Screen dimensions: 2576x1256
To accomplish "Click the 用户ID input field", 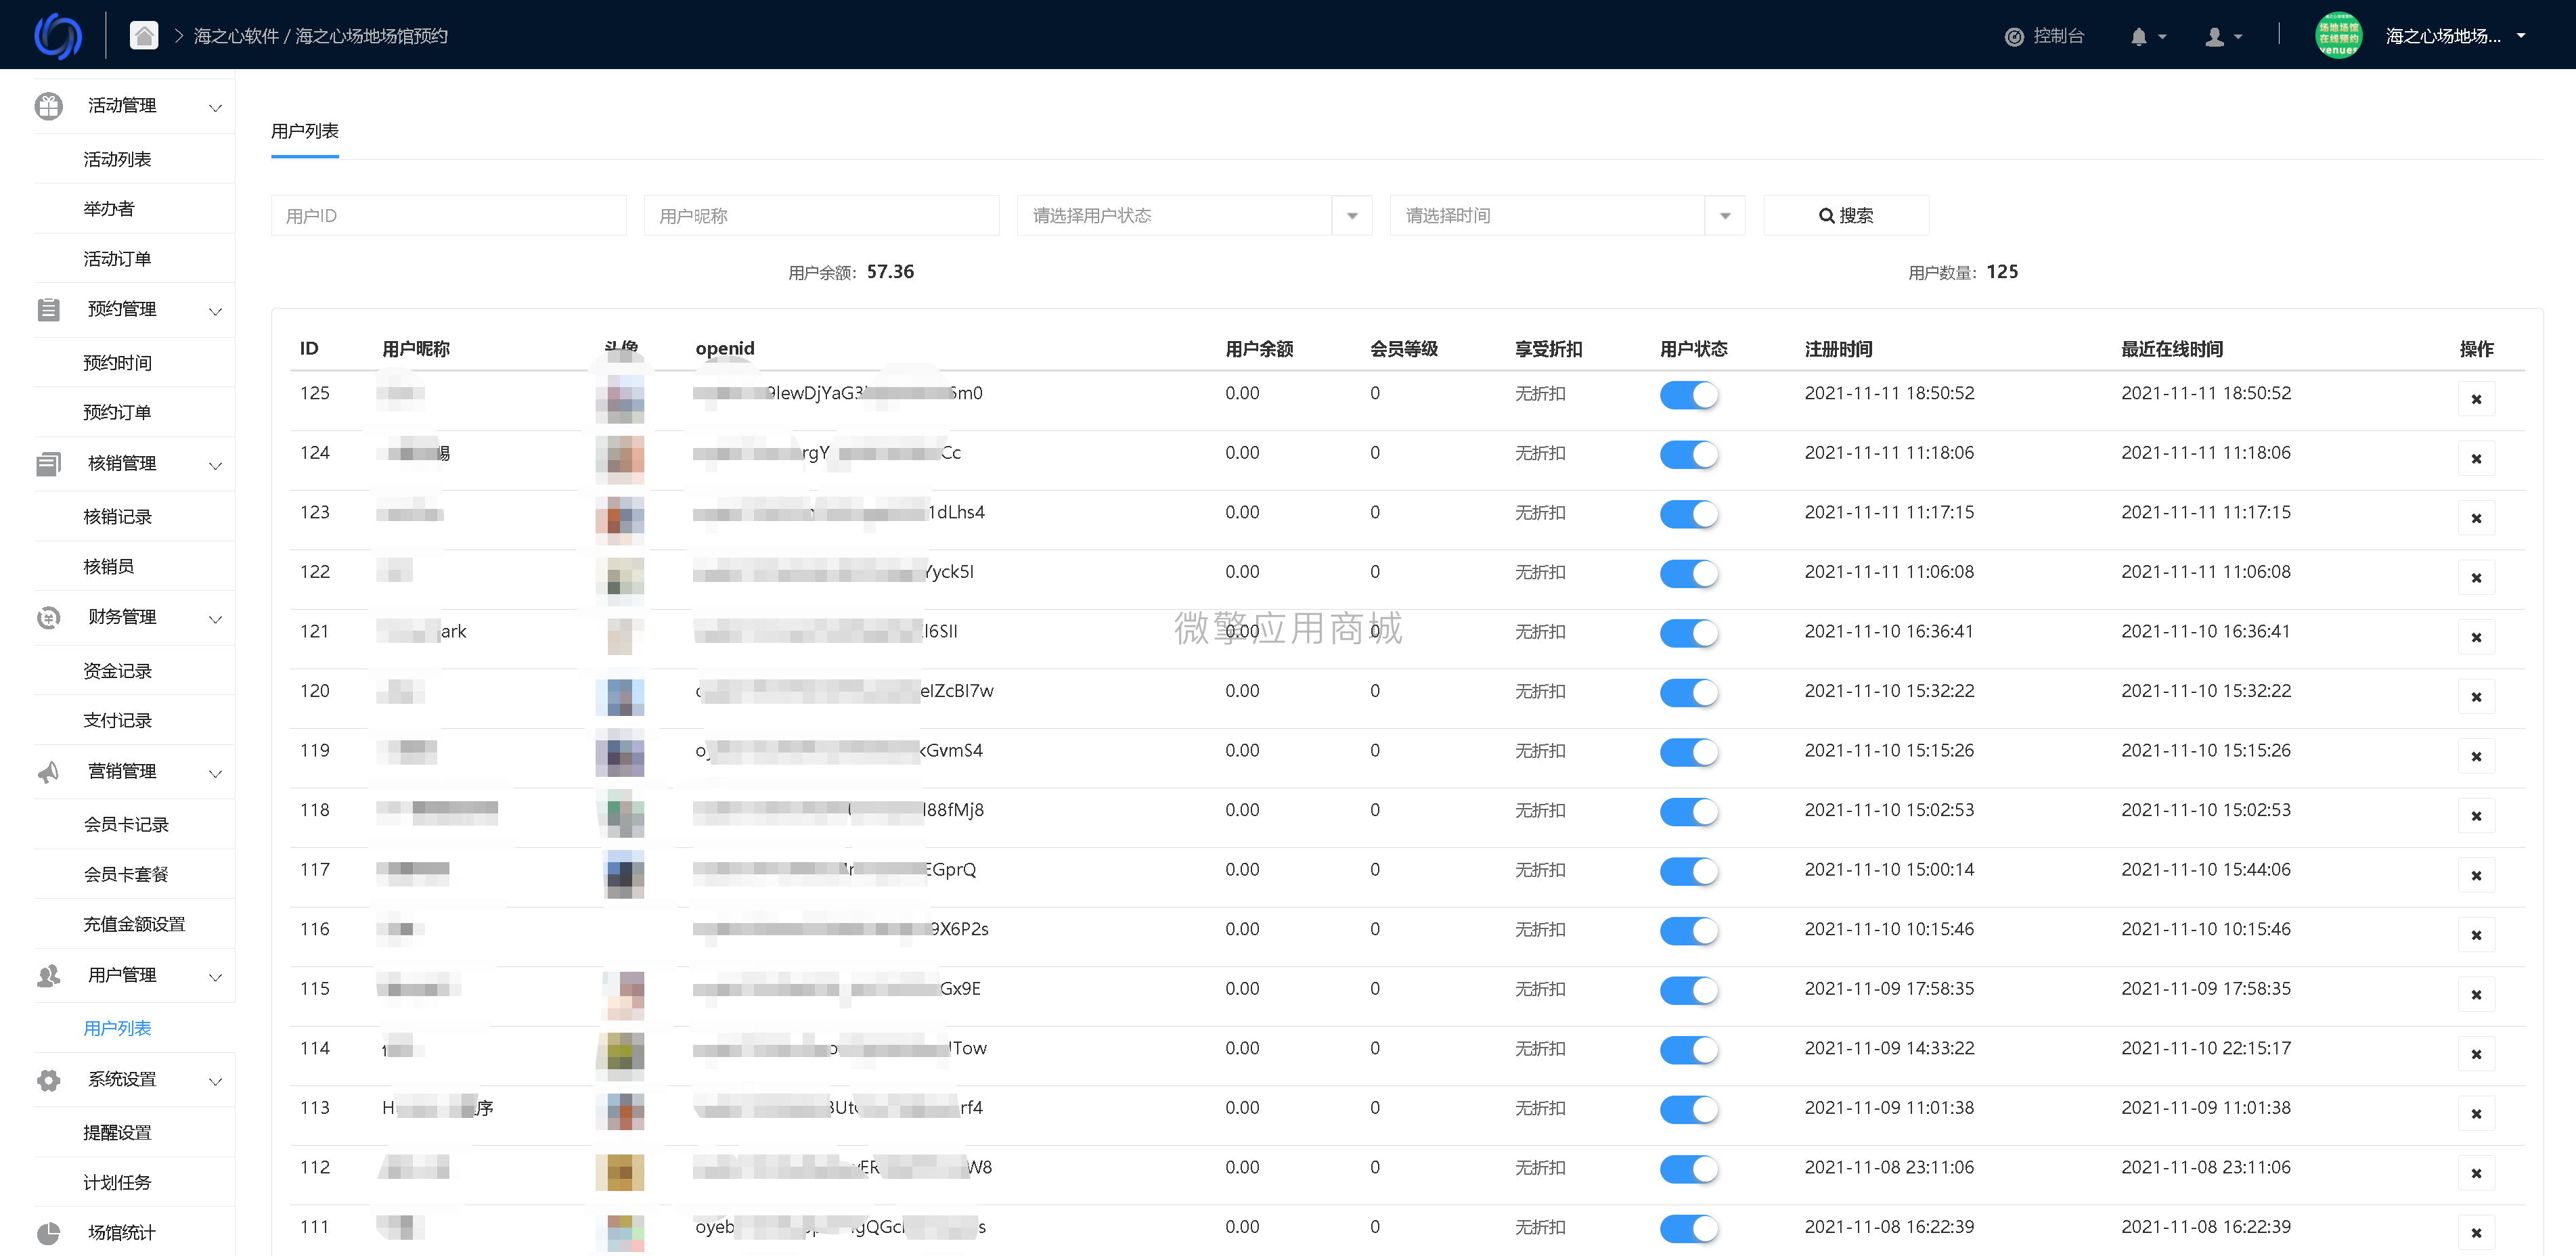I will pyautogui.click(x=448, y=216).
